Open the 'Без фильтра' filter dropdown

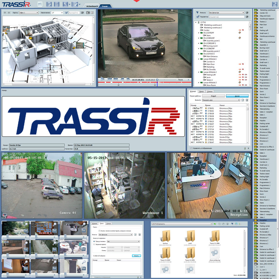(x=227, y=13)
